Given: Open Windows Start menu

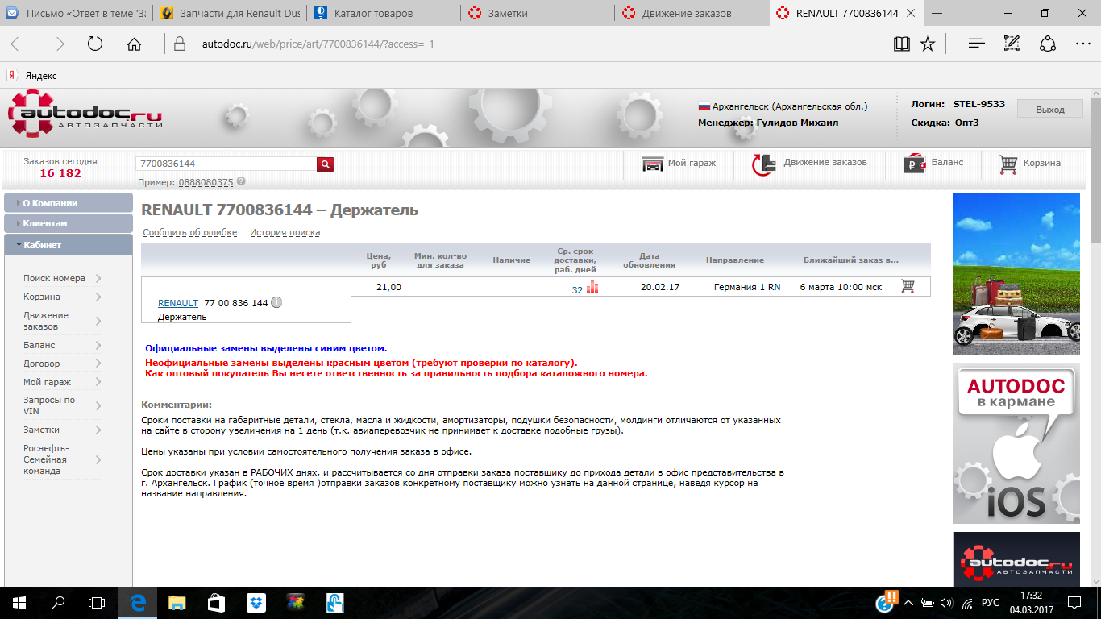Looking at the screenshot, I should pyautogui.click(x=19, y=602).
